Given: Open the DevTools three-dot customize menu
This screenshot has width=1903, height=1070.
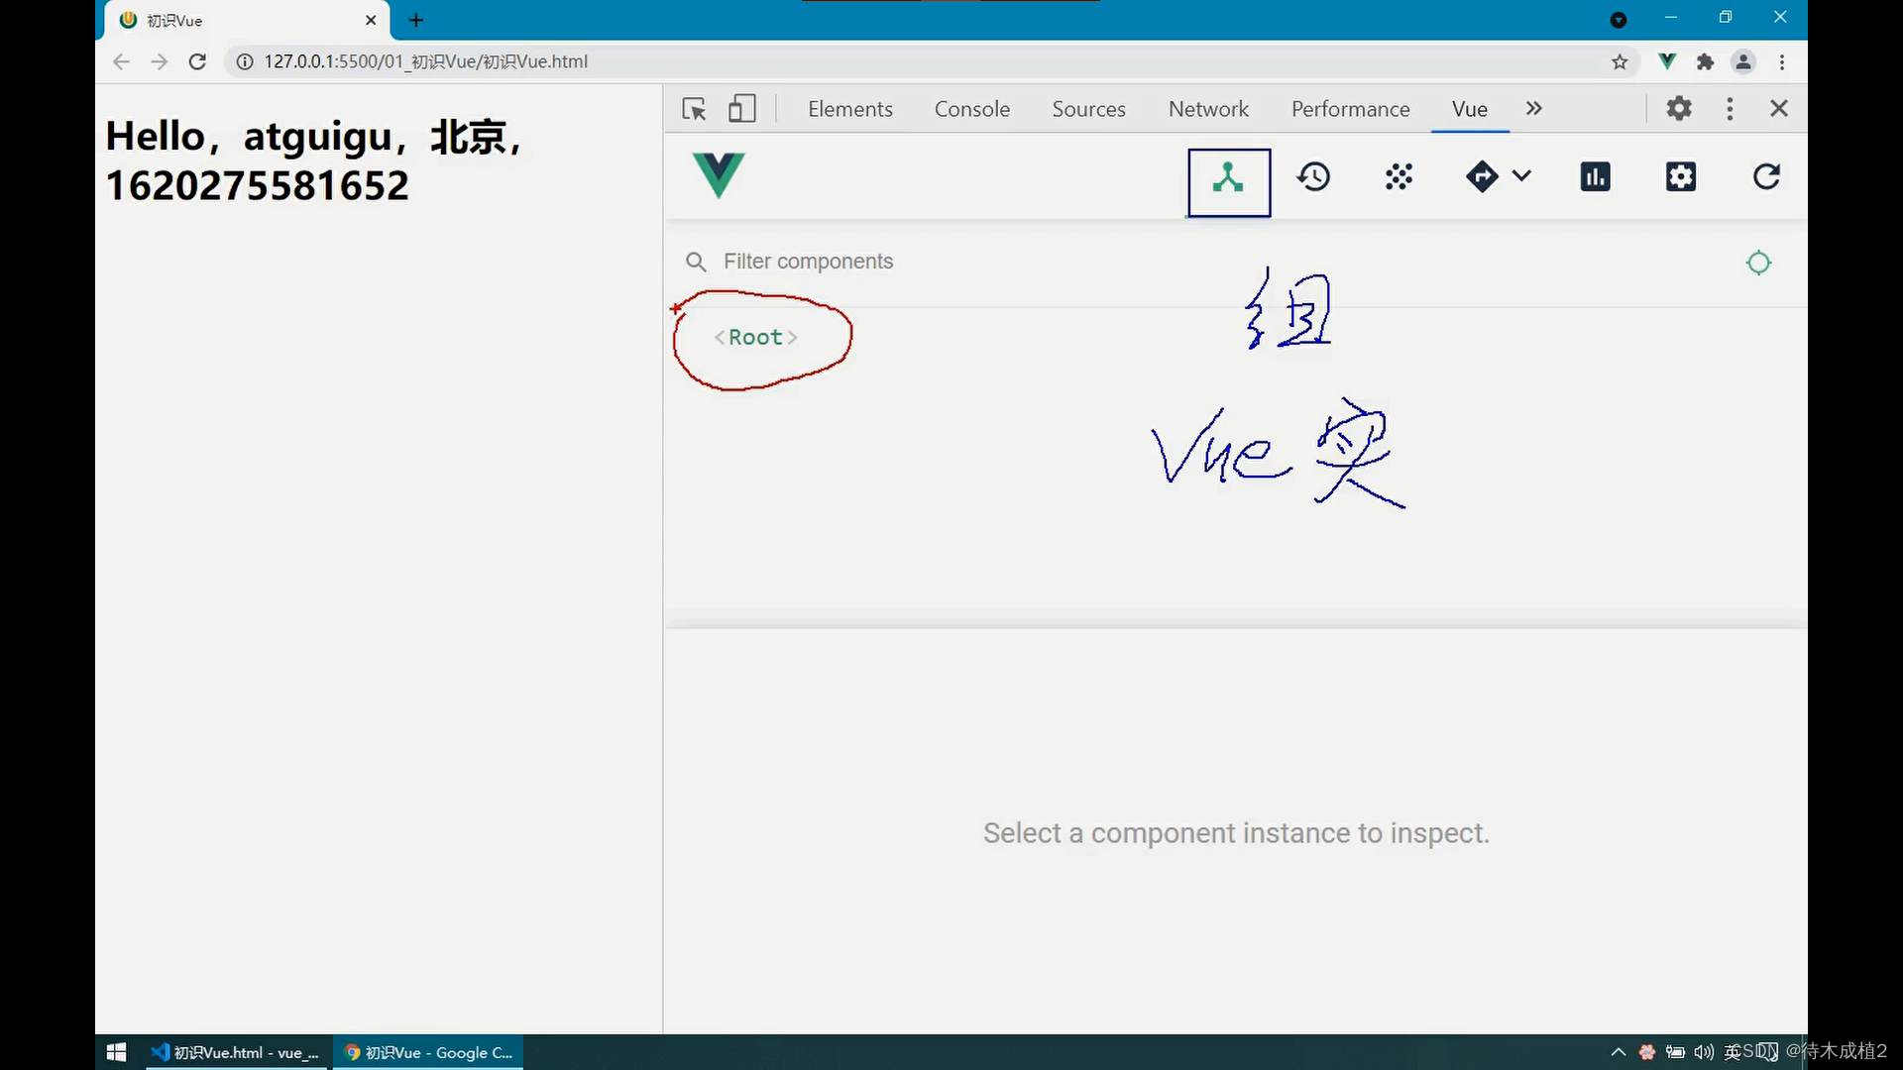Looking at the screenshot, I should pyautogui.click(x=1730, y=108).
